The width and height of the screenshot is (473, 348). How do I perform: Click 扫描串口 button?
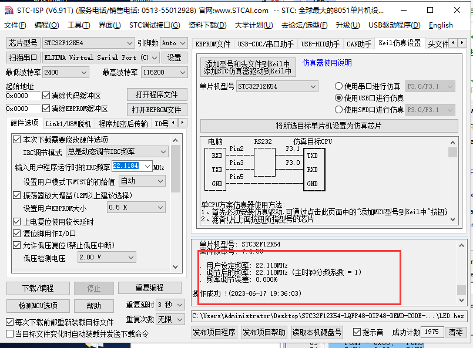(23, 58)
